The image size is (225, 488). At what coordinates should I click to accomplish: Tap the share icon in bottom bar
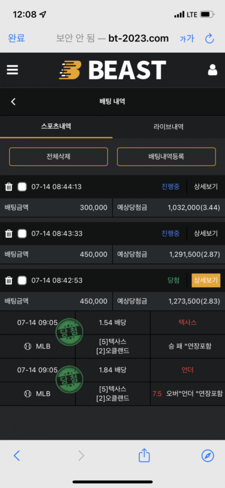click(144, 455)
